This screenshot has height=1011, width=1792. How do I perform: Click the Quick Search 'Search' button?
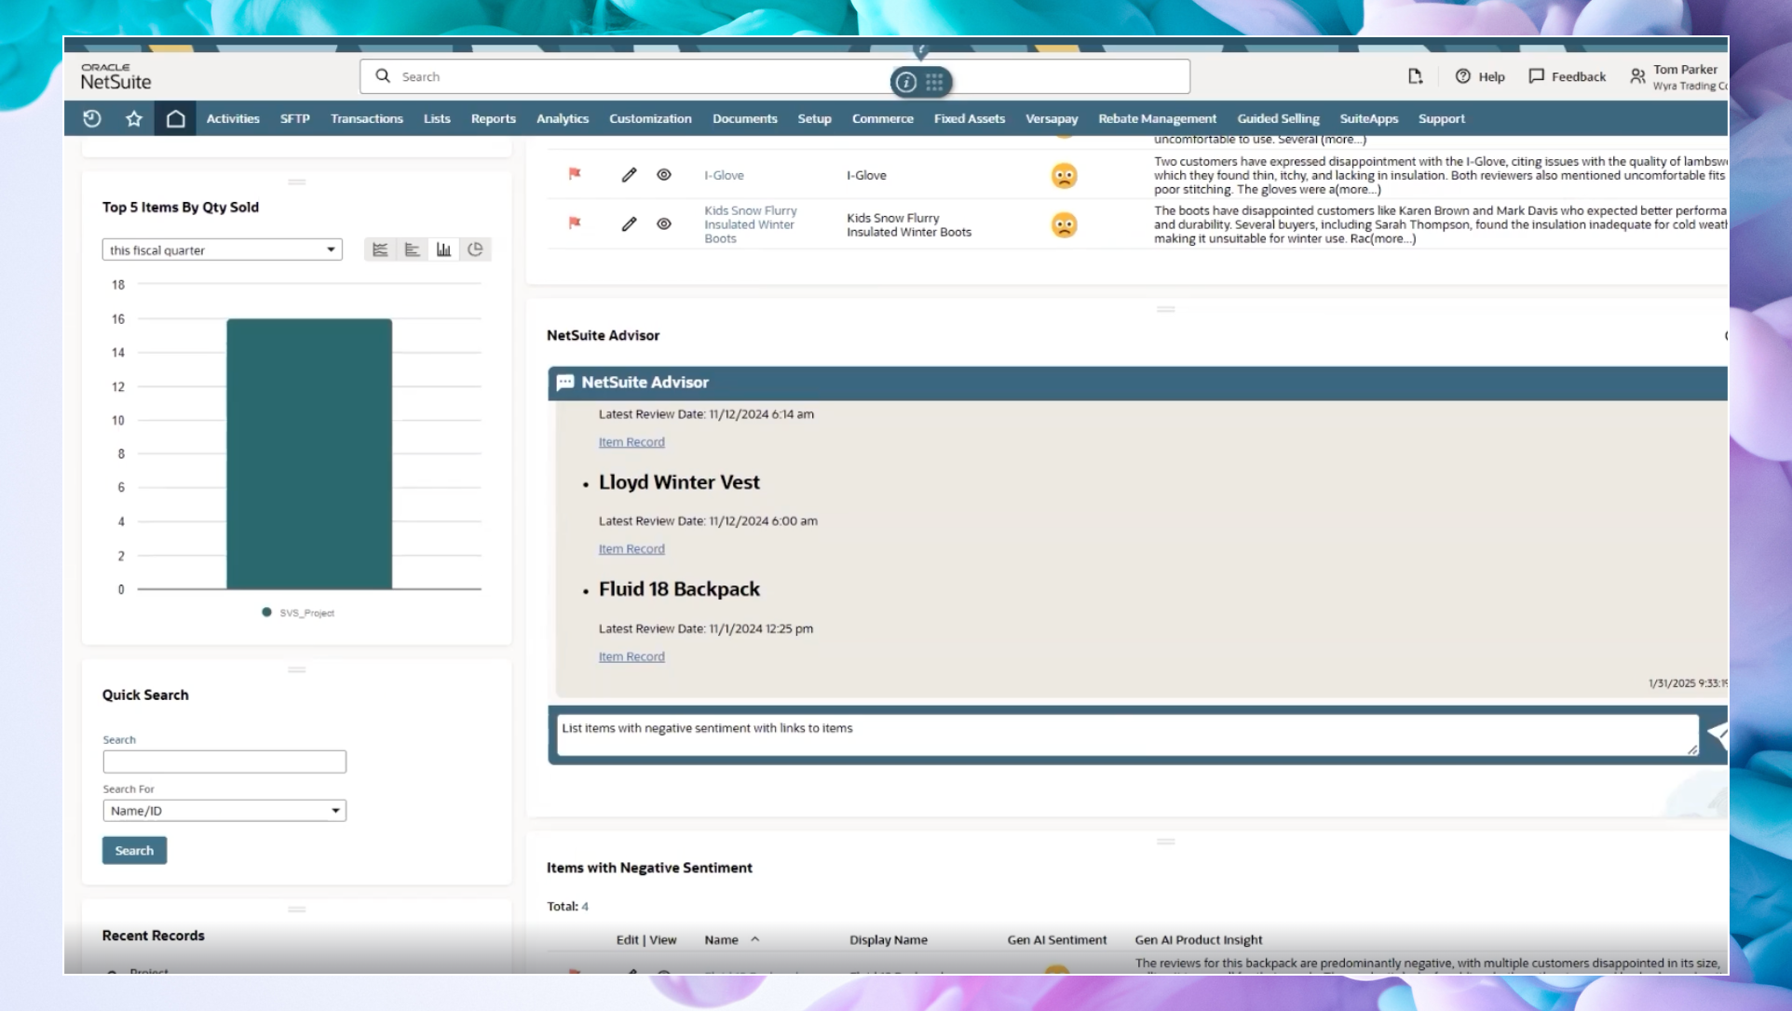tap(134, 850)
